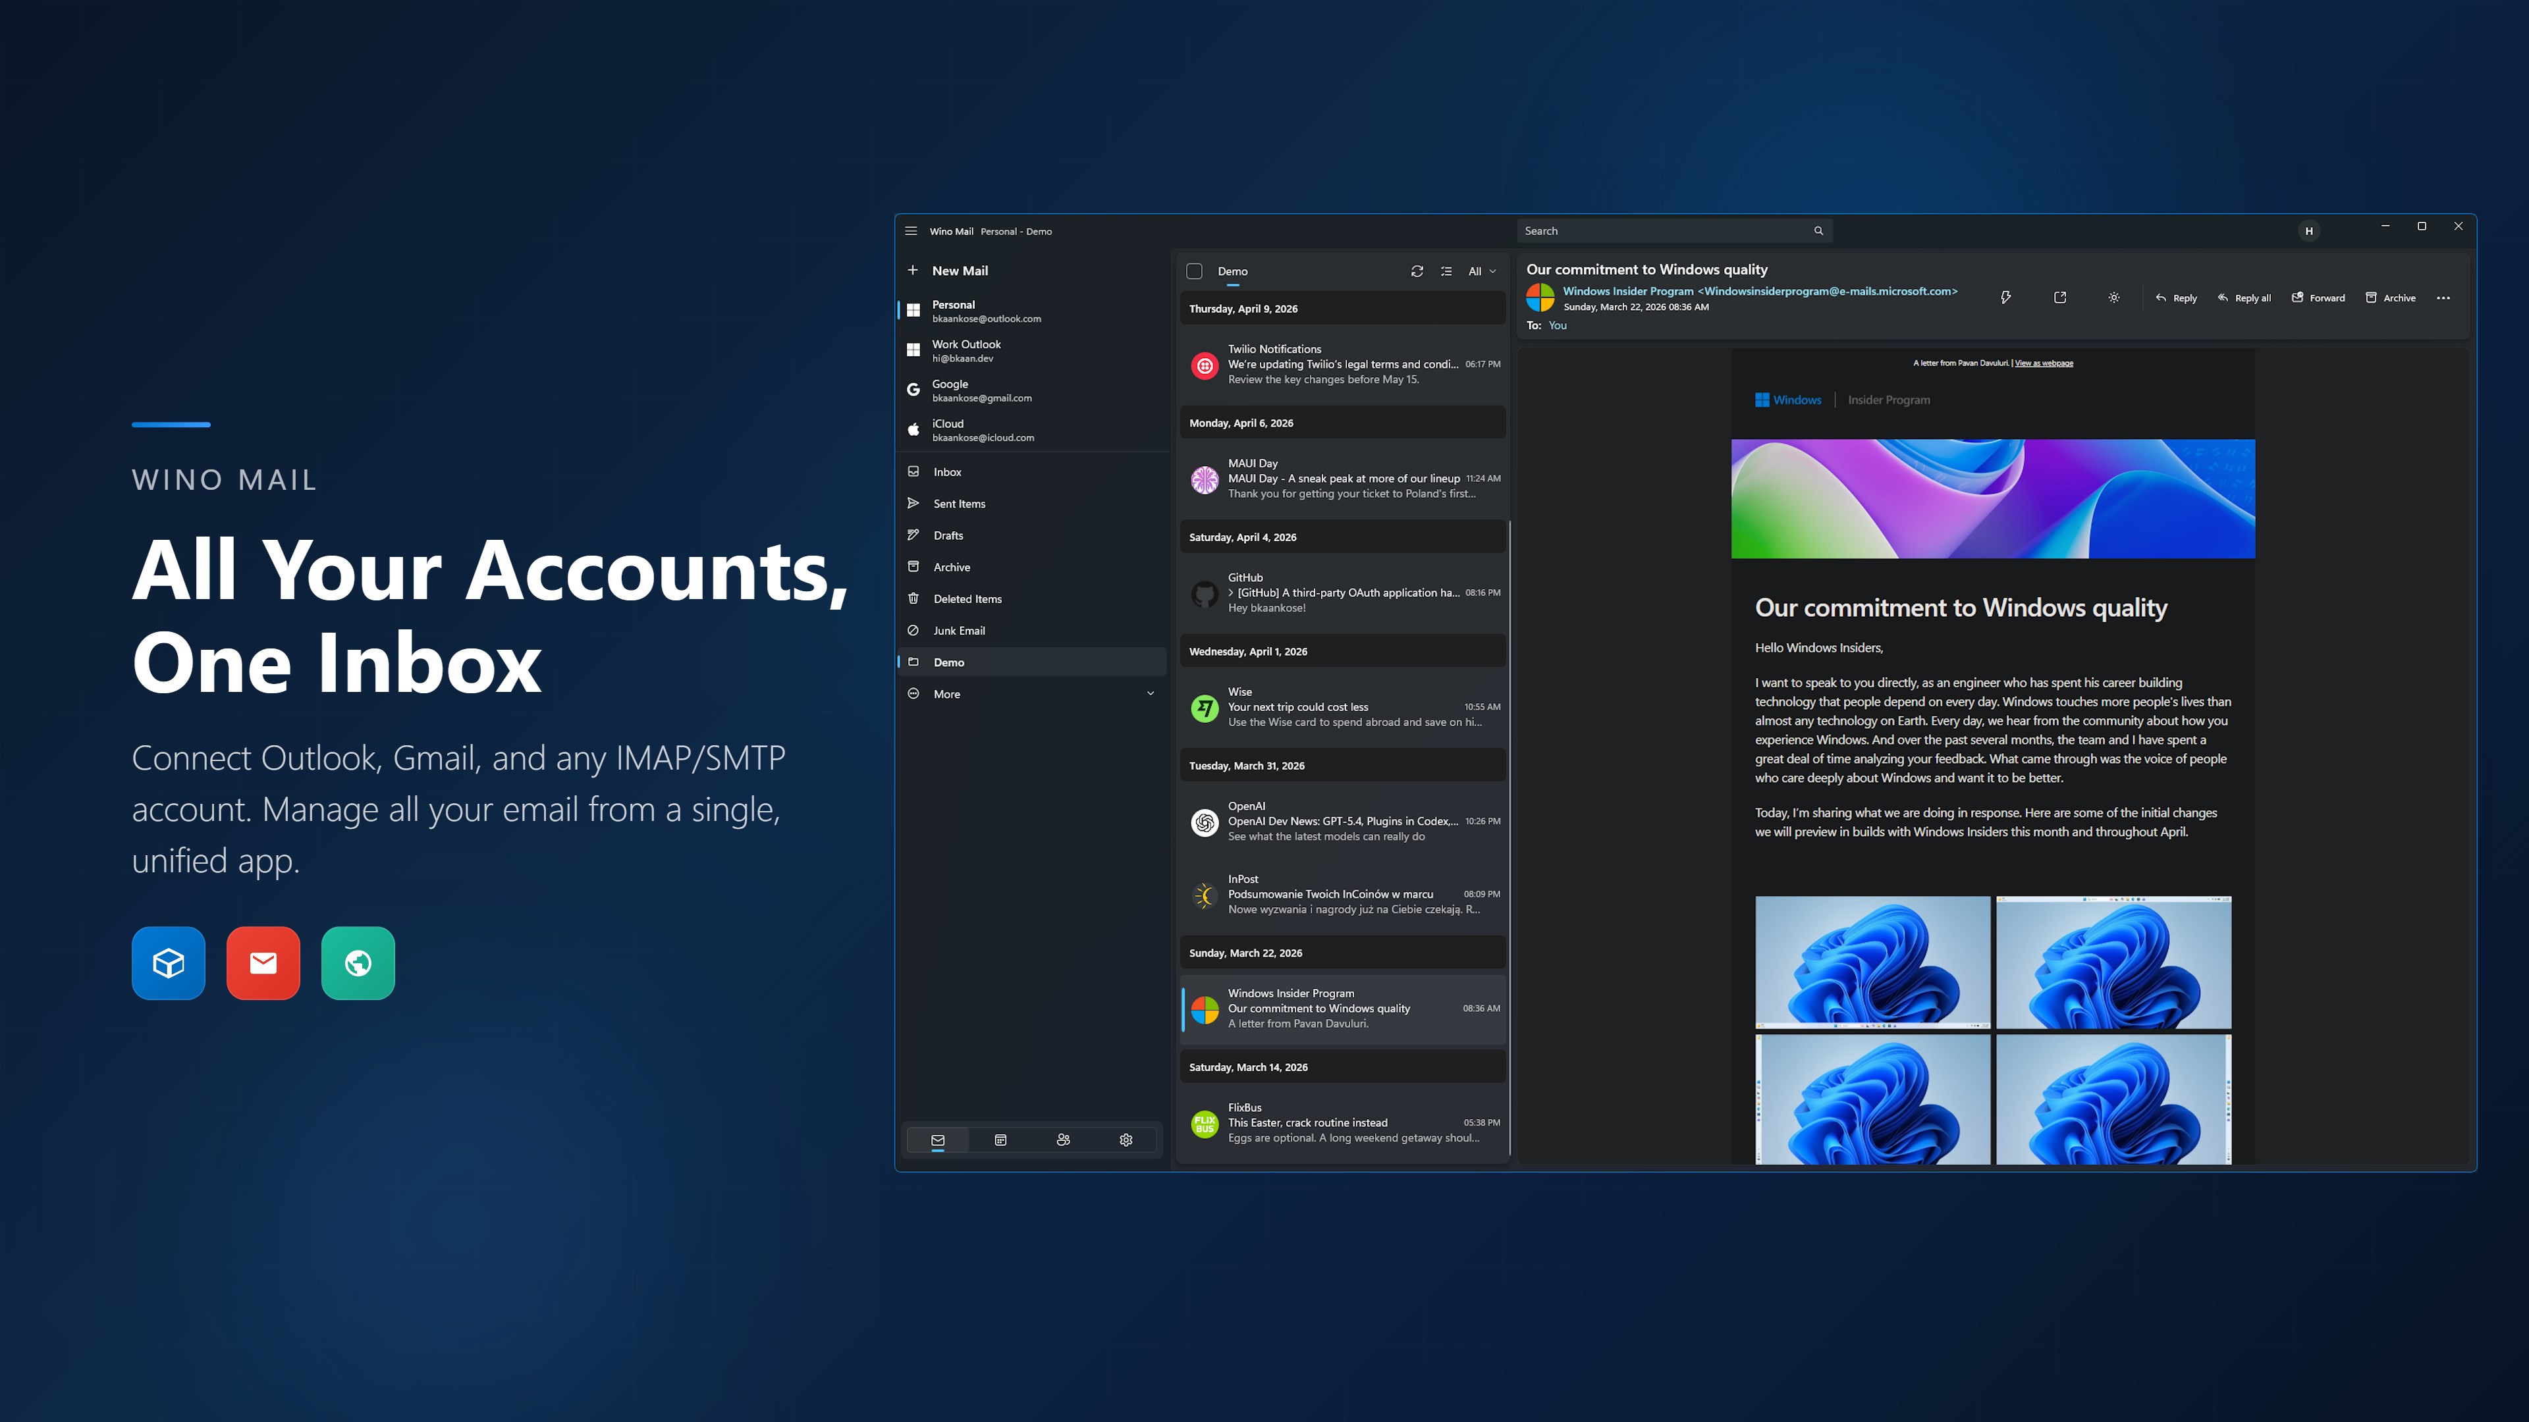Viewport: 2529px width, 1422px height.
Task: Open the Deleted Items folder
Action: tap(1033, 598)
